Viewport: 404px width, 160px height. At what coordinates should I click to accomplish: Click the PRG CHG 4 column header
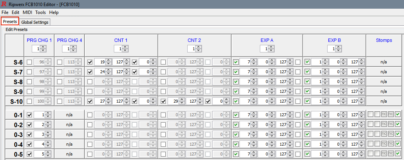[70, 40]
